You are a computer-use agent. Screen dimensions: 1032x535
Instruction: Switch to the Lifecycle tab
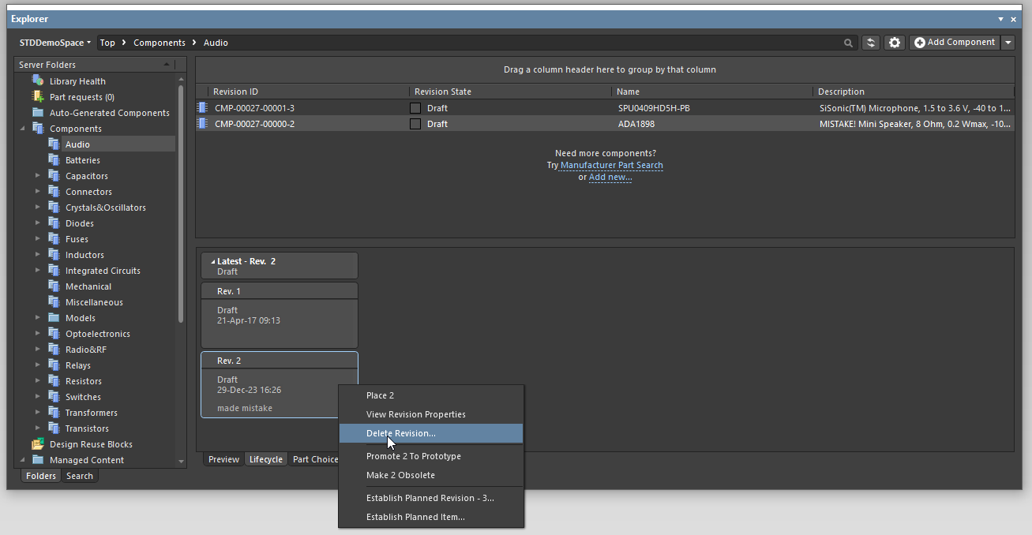266,459
